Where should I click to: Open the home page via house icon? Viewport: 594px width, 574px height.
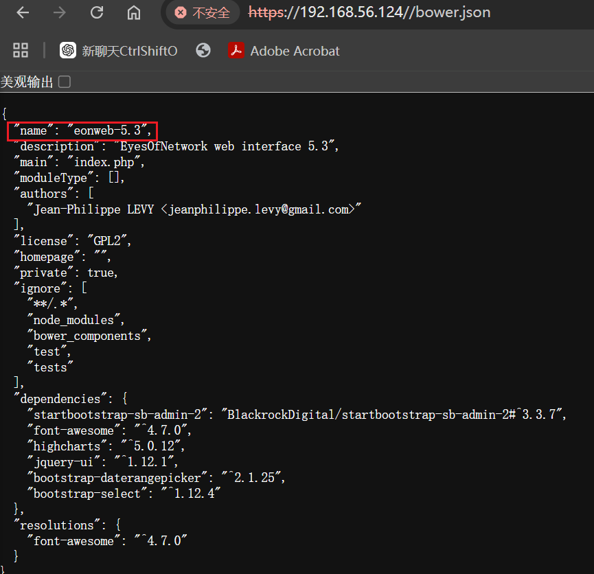(x=134, y=12)
